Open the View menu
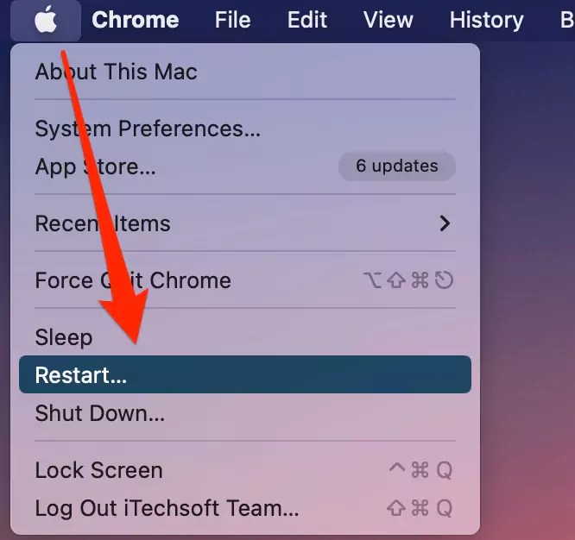The height and width of the screenshot is (540, 575). pyautogui.click(x=389, y=20)
